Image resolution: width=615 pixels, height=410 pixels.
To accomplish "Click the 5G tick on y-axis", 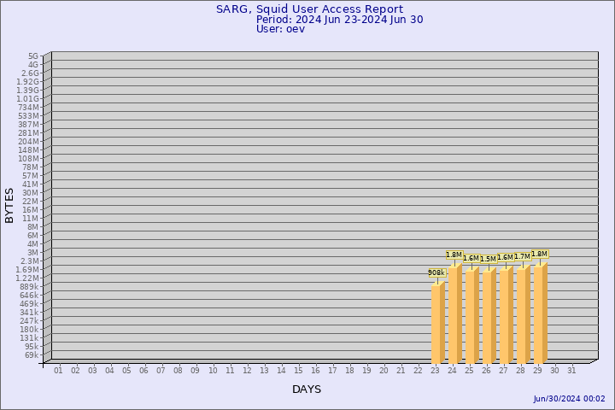I will point(32,56).
